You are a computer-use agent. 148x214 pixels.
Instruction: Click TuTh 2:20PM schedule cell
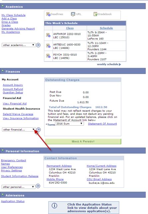pos(106,56)
